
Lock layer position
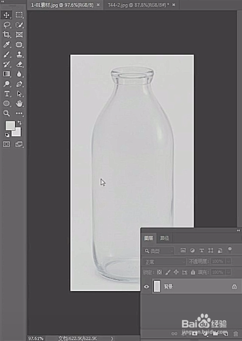tap(176, 272)
